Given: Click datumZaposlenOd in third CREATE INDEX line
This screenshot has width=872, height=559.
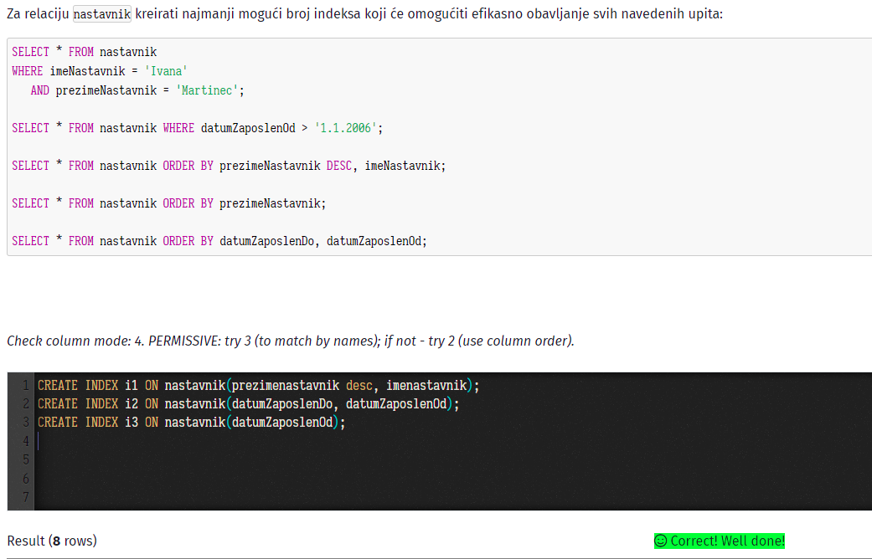Looking at the screenshot, I should 282,423.
